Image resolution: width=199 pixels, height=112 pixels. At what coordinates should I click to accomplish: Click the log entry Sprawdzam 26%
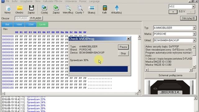[x=36, y=105]
